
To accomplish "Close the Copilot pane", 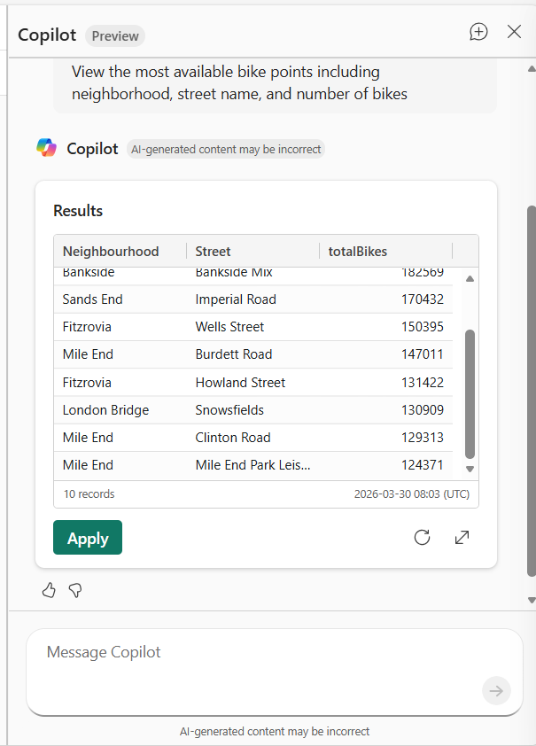I will tap(514, 32).
